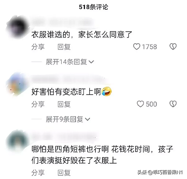Expand 展开14条回复 replies

pos(70,62)
